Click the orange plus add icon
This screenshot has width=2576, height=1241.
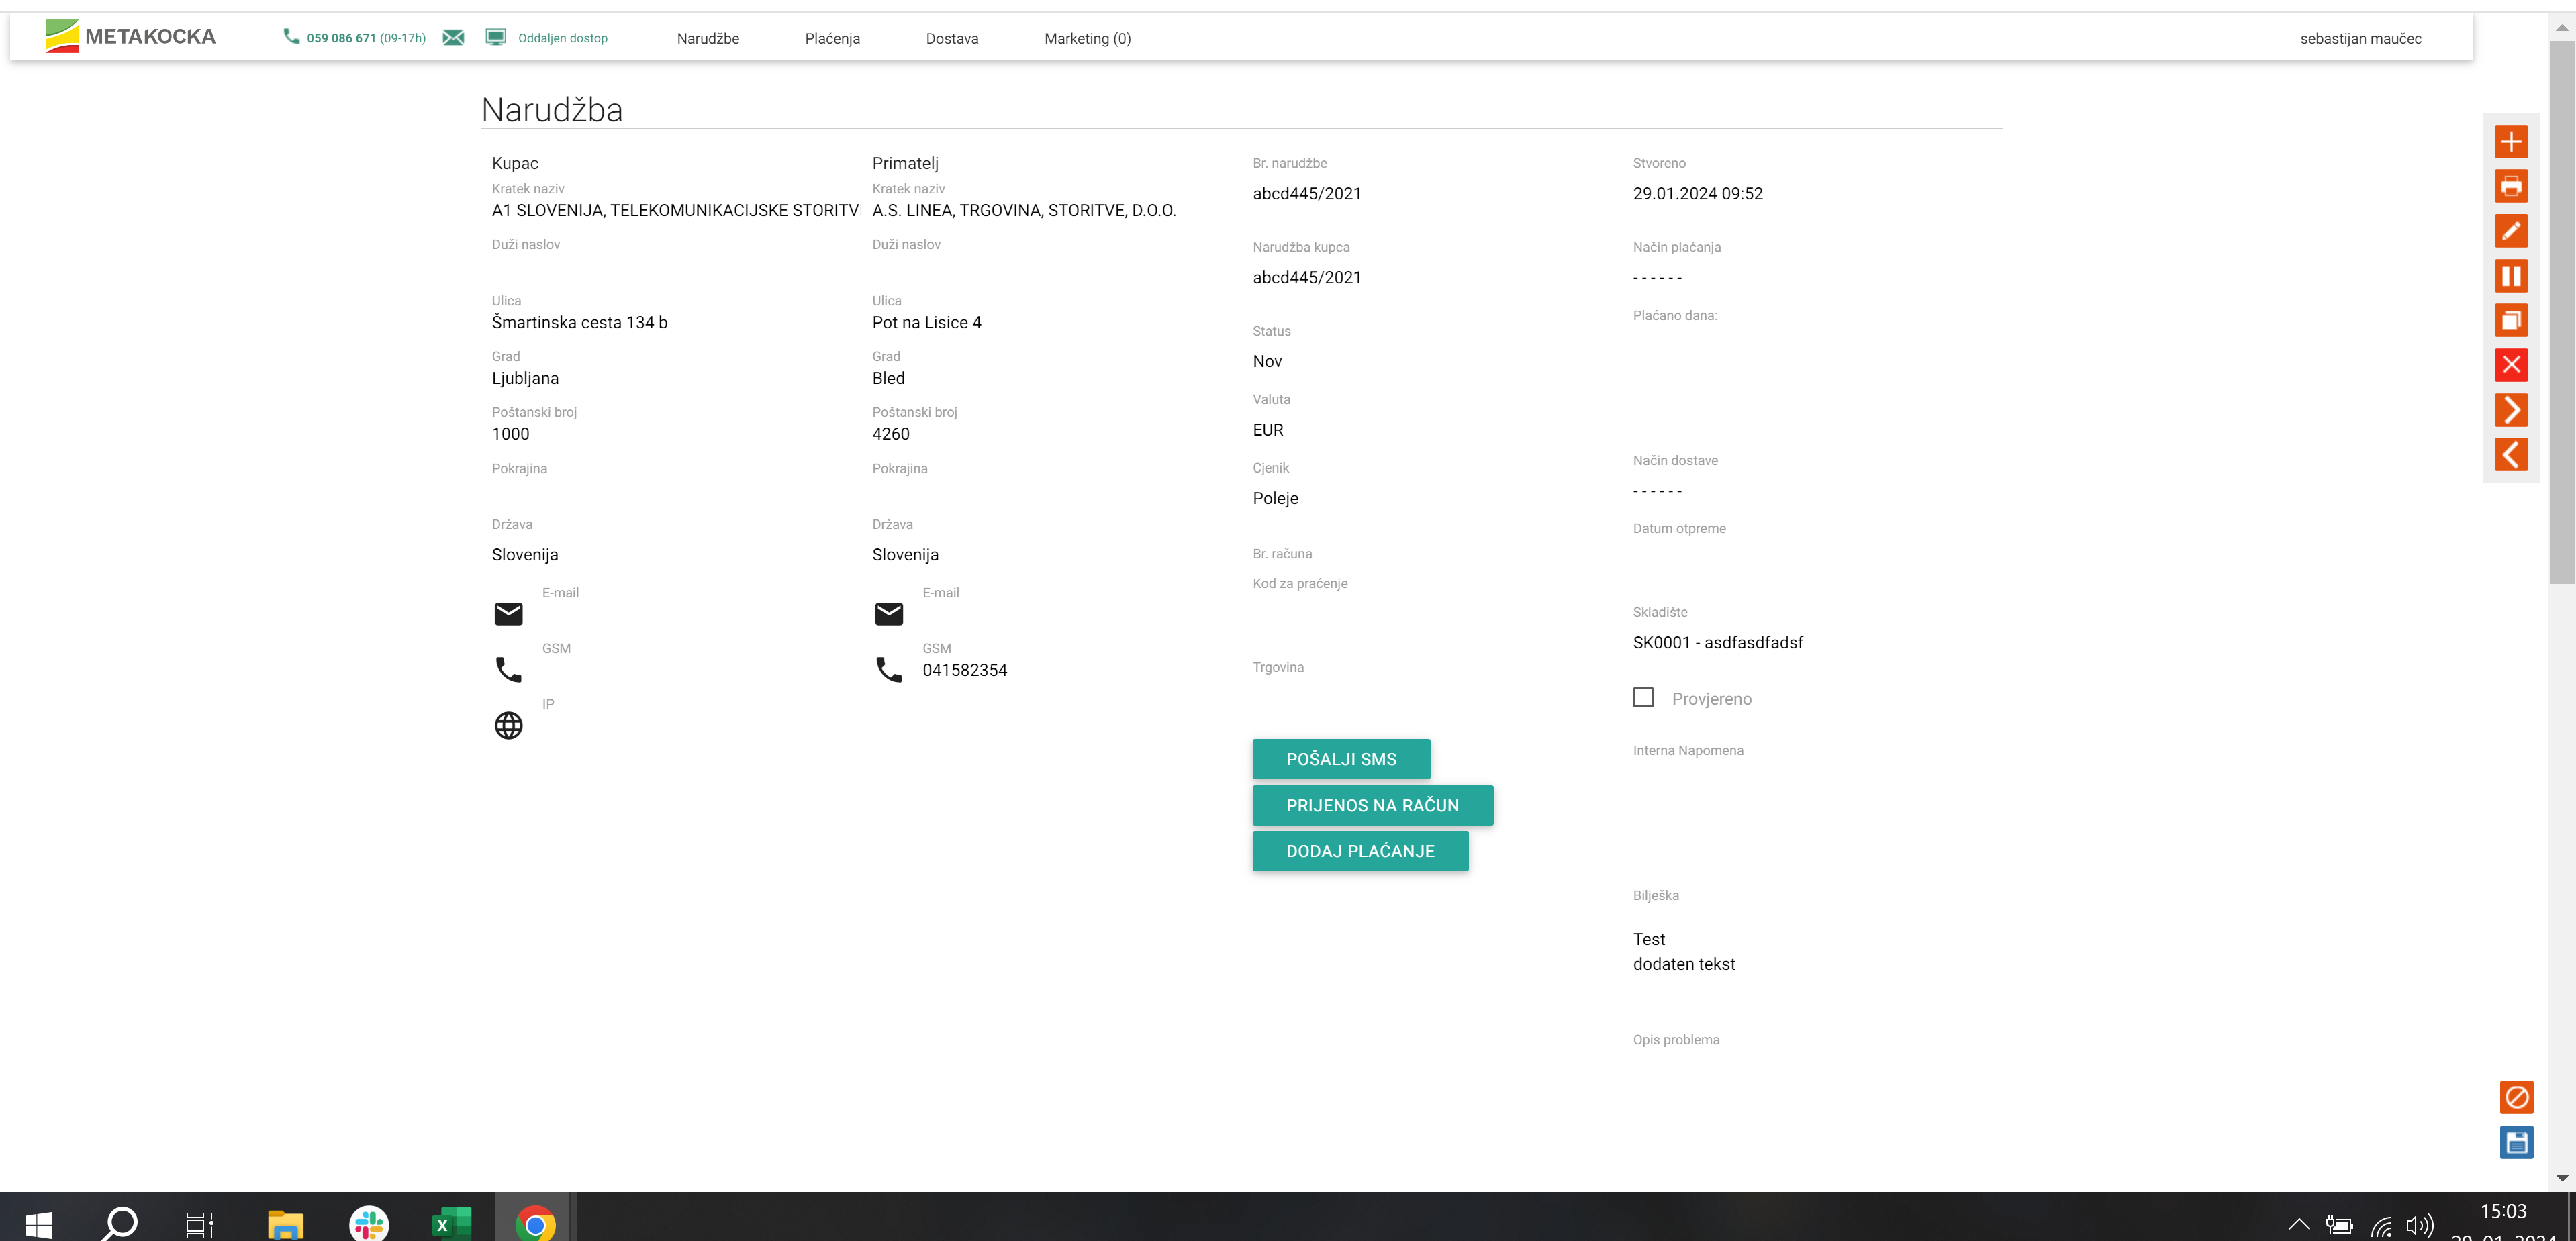click(2510, 142)
